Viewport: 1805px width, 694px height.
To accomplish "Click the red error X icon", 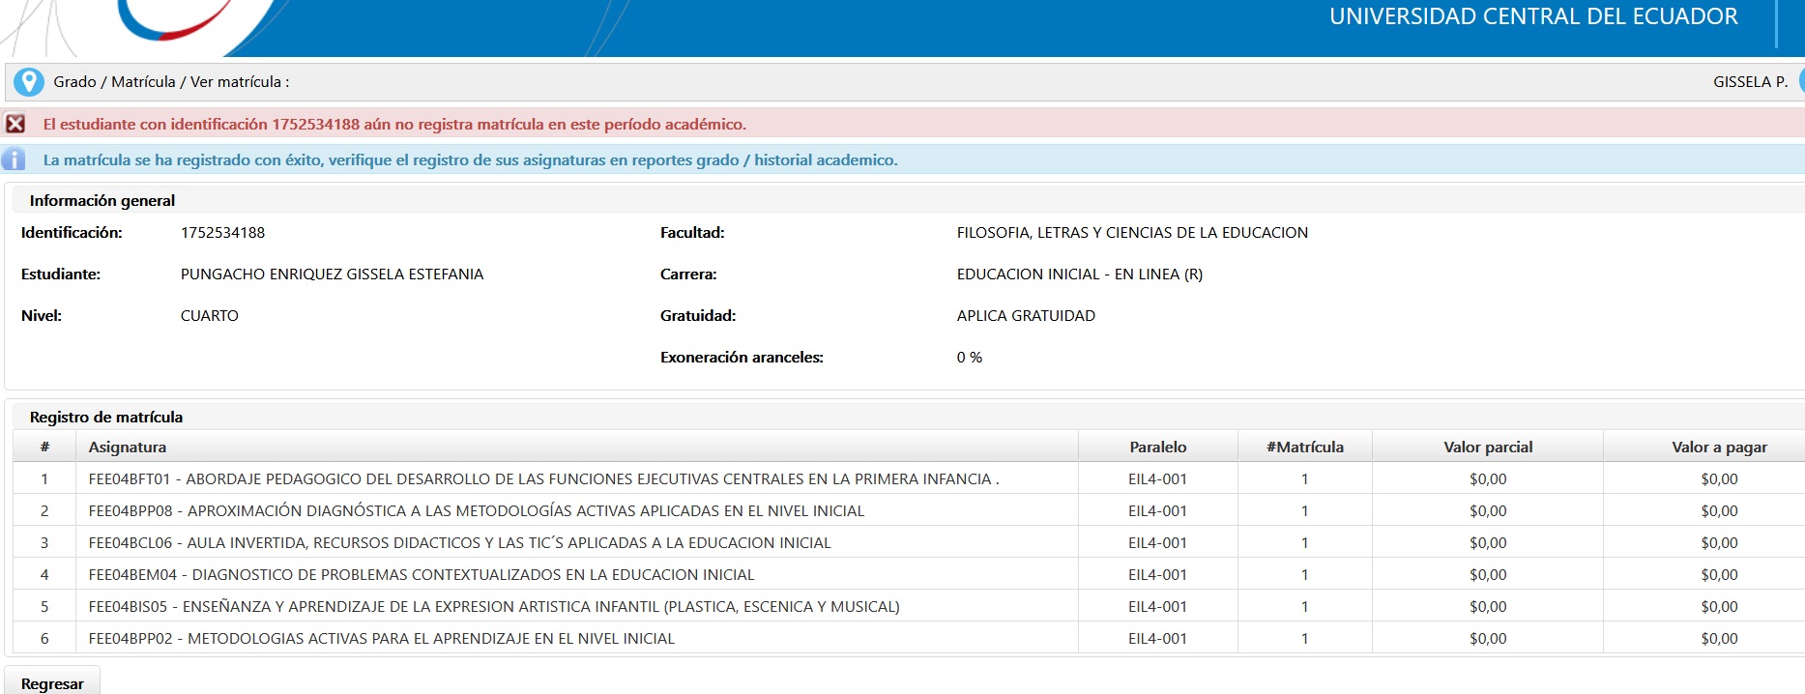I will tap(15, 124).
